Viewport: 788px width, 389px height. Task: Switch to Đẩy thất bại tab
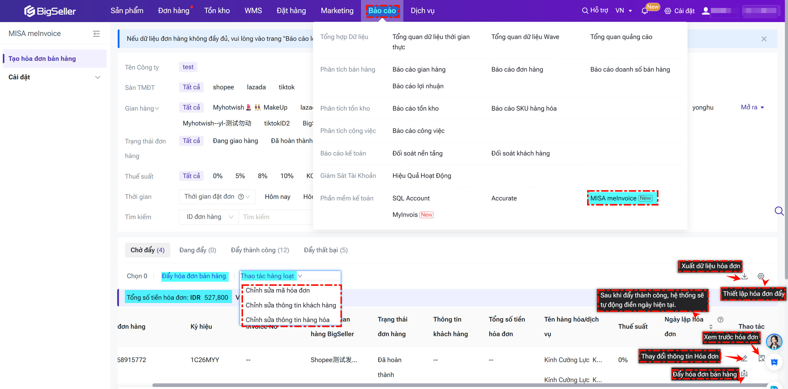click(x=326, y=250)
